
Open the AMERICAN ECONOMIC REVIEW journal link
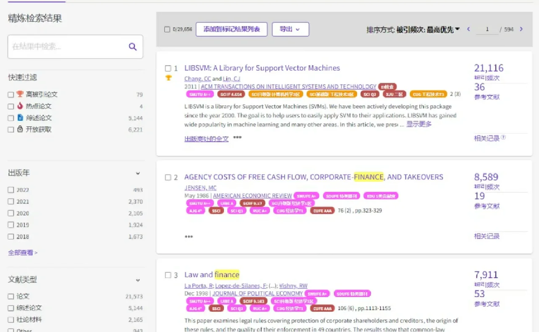(252, 196)
